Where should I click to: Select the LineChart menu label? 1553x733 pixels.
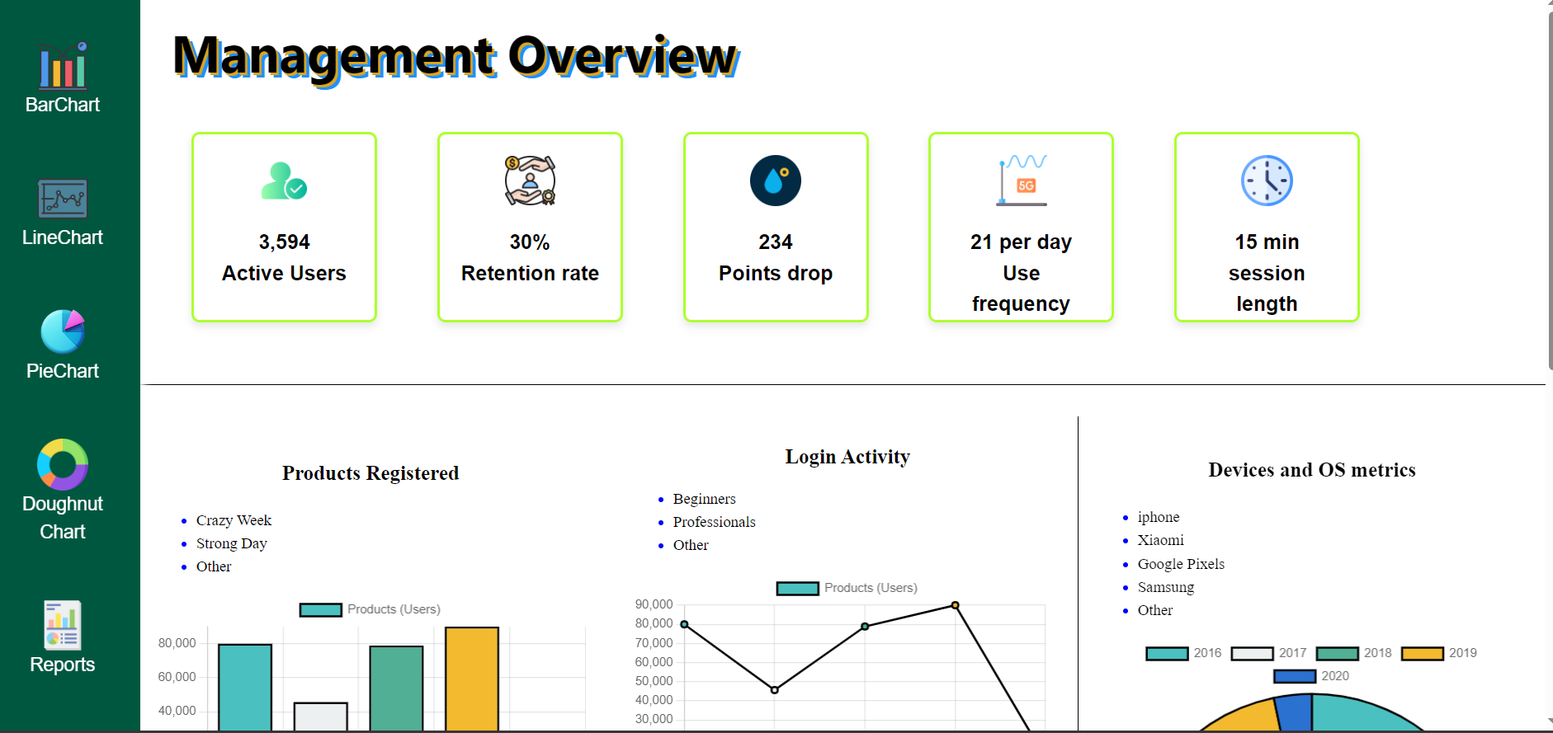[x=63, y=237]
